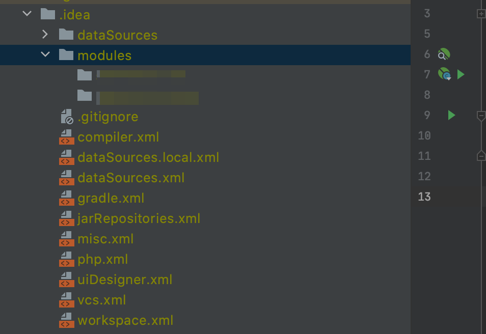The height and width of the screenshot is (334, 486).
Task: Click the ignored-file icon beside .gitignore
Action: click(66, 117)
